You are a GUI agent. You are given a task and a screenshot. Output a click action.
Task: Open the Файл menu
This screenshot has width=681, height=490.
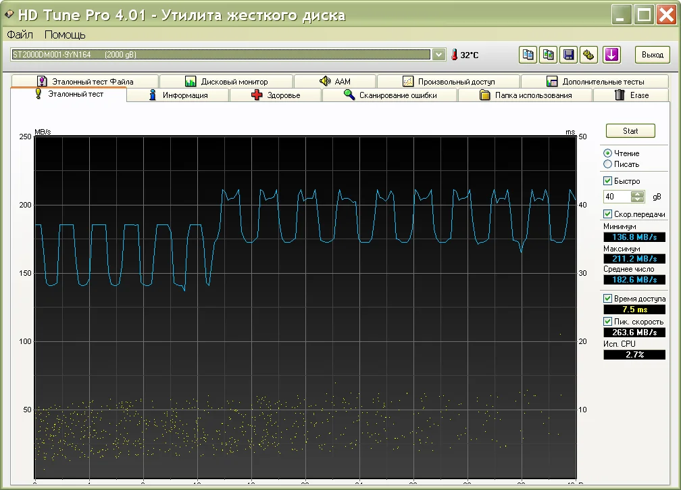(20, 34)
